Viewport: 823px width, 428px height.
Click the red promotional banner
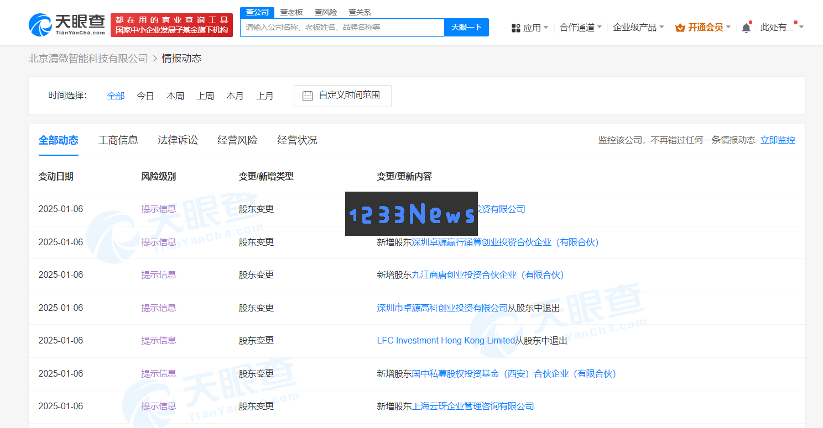171,25
